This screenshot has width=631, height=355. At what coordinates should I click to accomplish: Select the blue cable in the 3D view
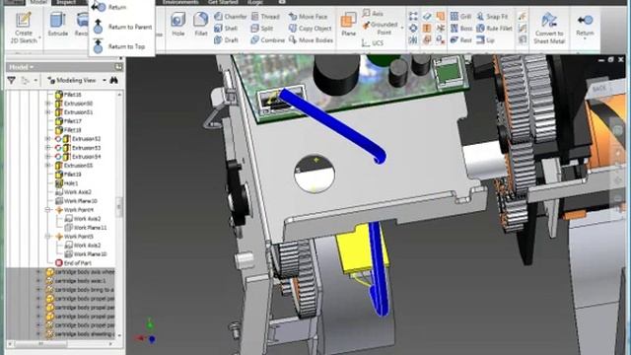pyautogui.click(x=333, y=126)
